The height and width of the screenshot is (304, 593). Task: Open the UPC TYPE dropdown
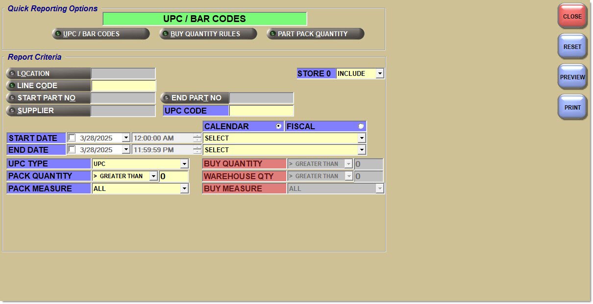point(184,164)
